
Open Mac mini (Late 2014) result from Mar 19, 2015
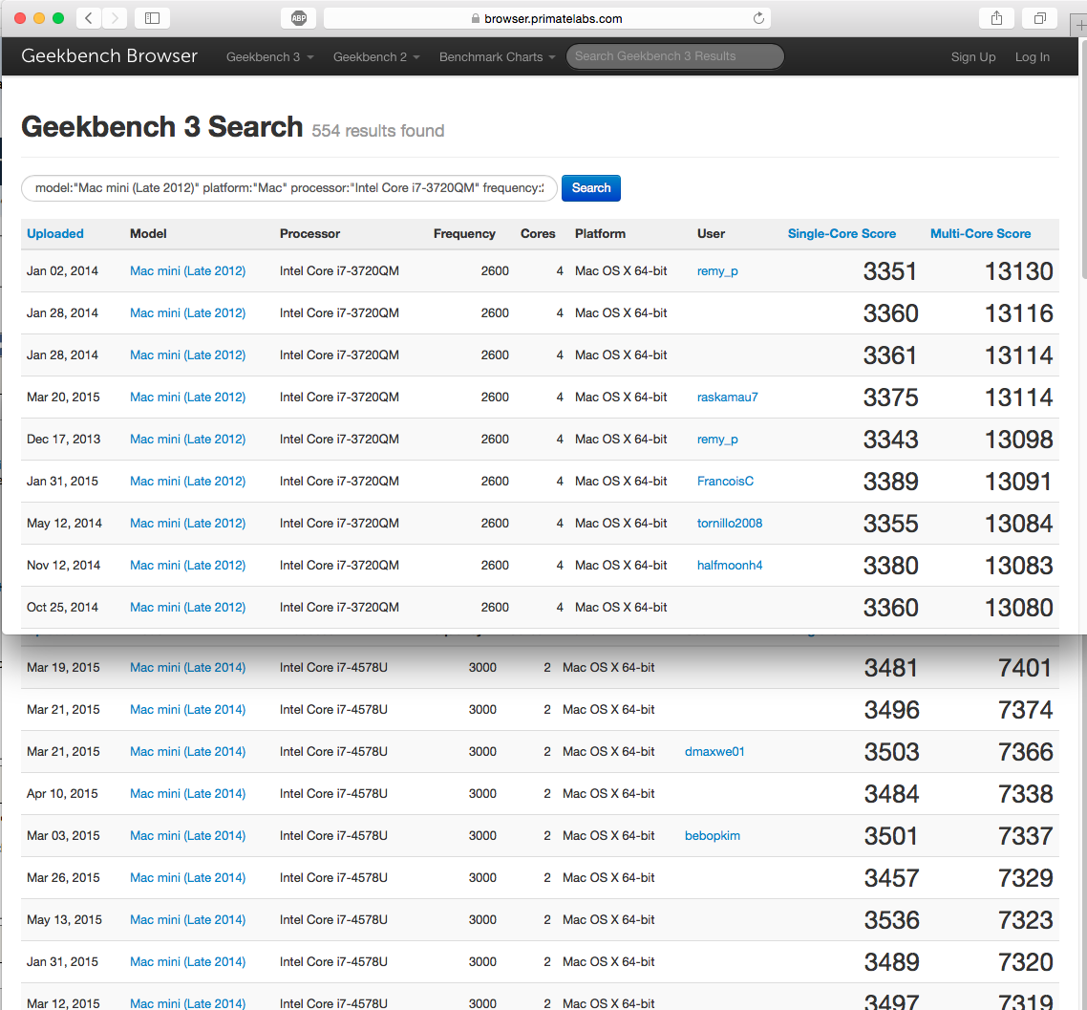click(x=188, y=667)
